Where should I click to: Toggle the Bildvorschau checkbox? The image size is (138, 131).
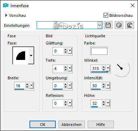106,15
